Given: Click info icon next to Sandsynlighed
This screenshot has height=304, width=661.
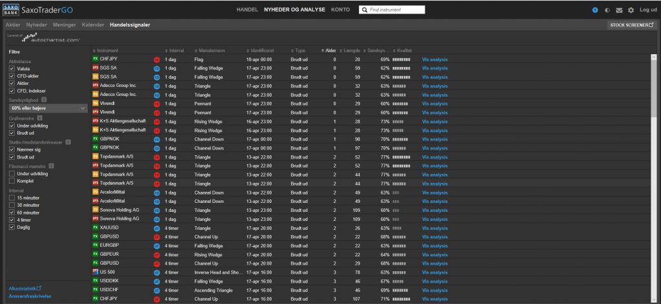Looking at the screenshot, I should (x=44, y=100).
